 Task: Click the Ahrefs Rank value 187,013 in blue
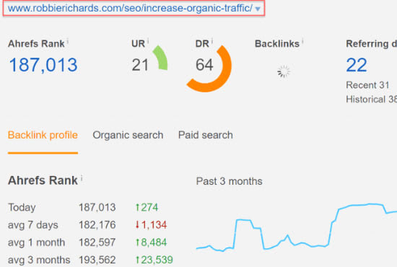[x=43, y=65]
